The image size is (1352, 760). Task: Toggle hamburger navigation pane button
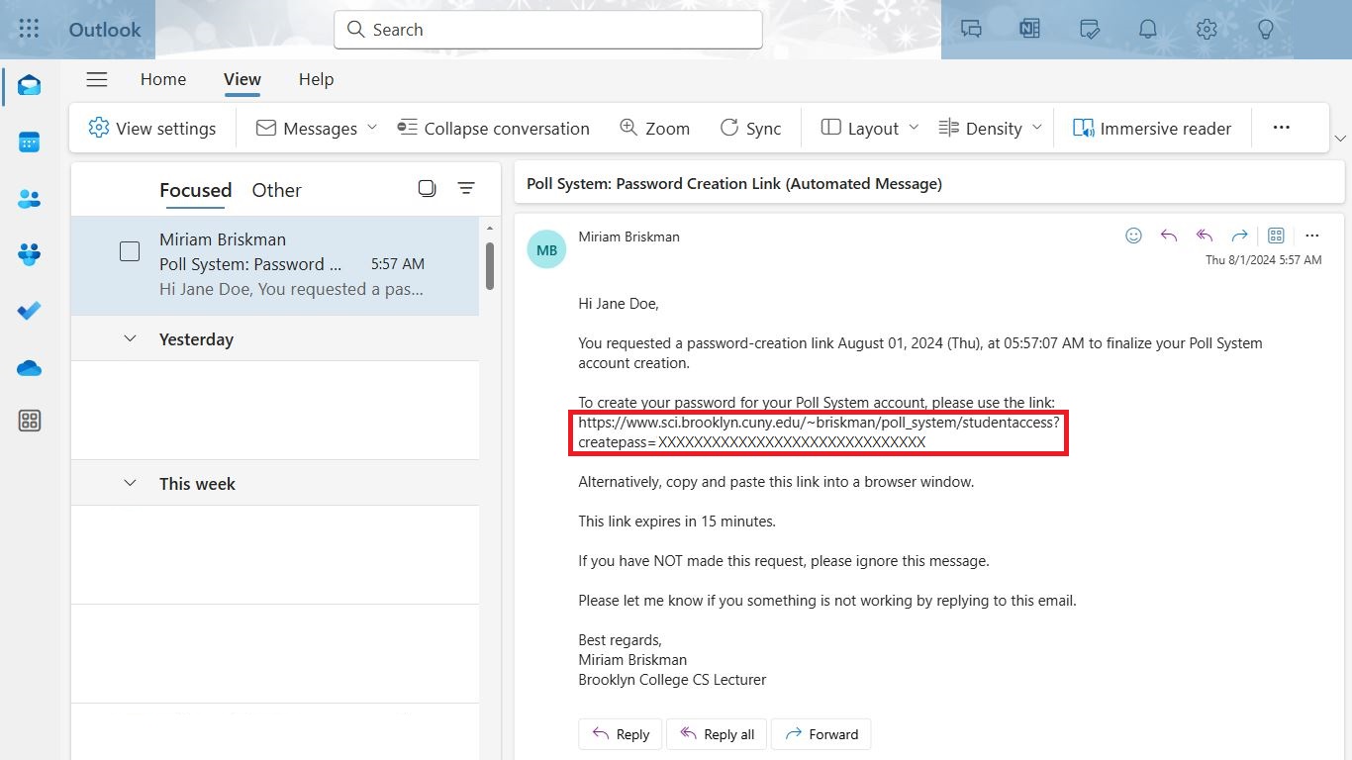pos(96,79)
